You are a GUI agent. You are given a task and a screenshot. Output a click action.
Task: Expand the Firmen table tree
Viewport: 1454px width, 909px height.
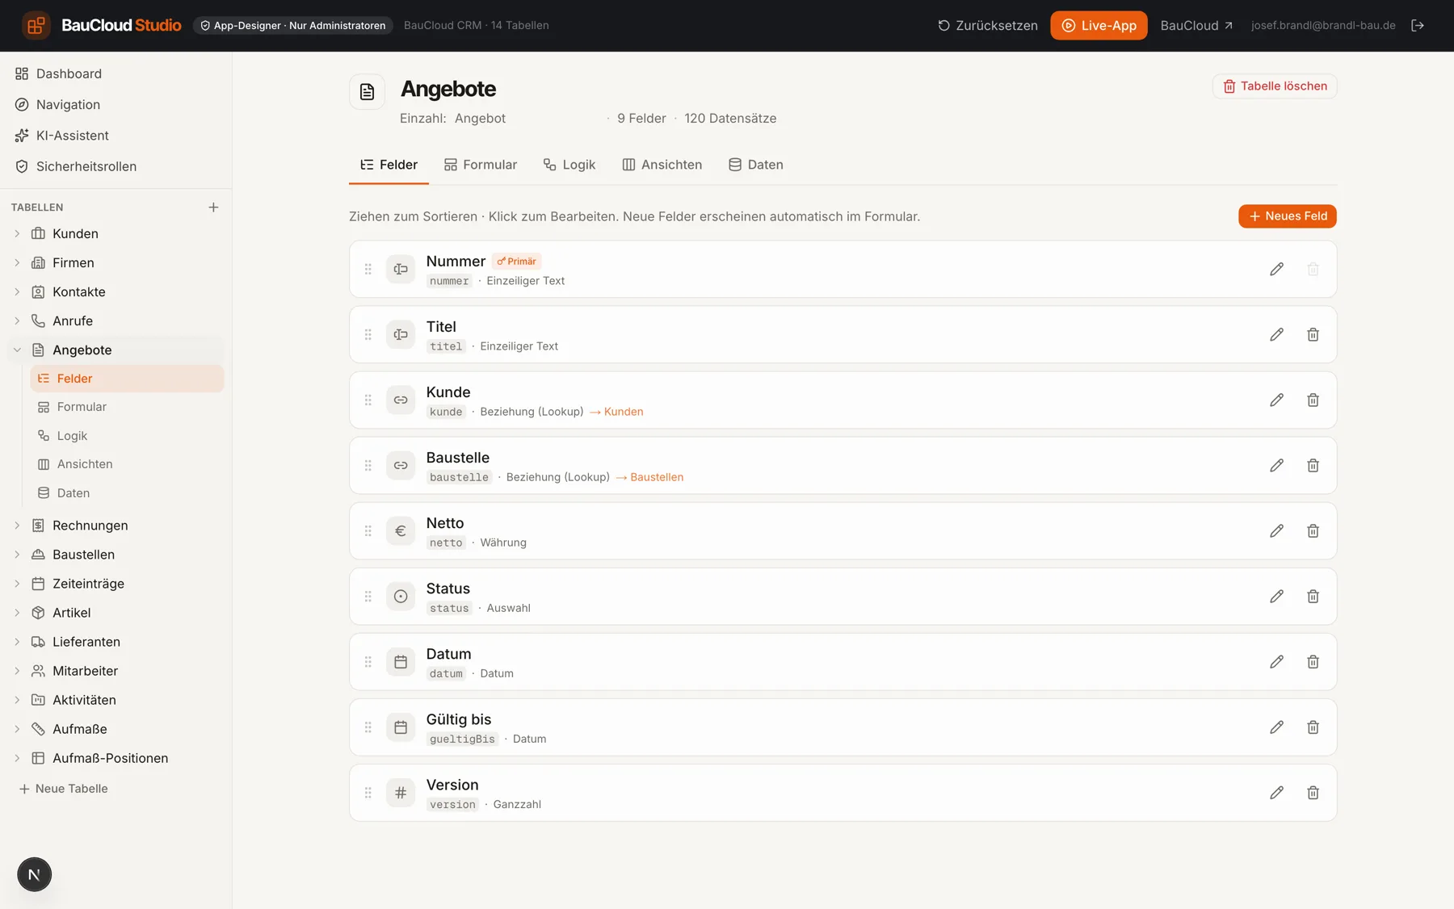tap(17, 262)
